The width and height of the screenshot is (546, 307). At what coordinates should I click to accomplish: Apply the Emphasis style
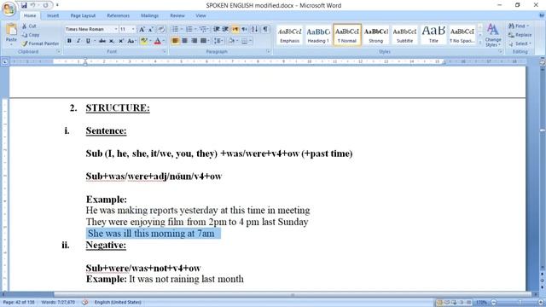click(290, 35)
